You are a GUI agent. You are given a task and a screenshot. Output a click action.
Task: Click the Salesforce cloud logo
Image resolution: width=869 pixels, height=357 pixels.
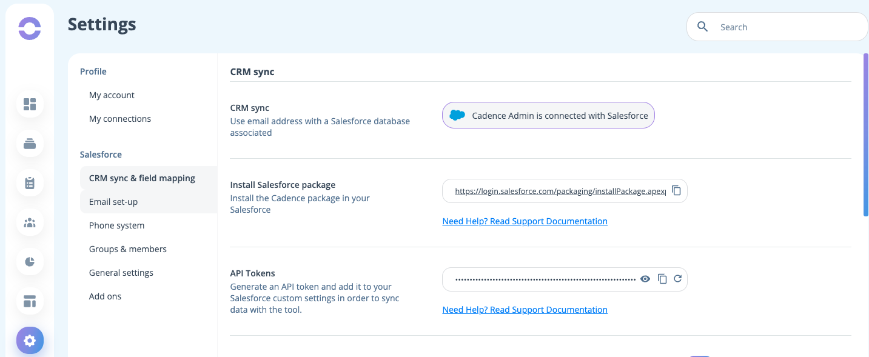(457, 115)
